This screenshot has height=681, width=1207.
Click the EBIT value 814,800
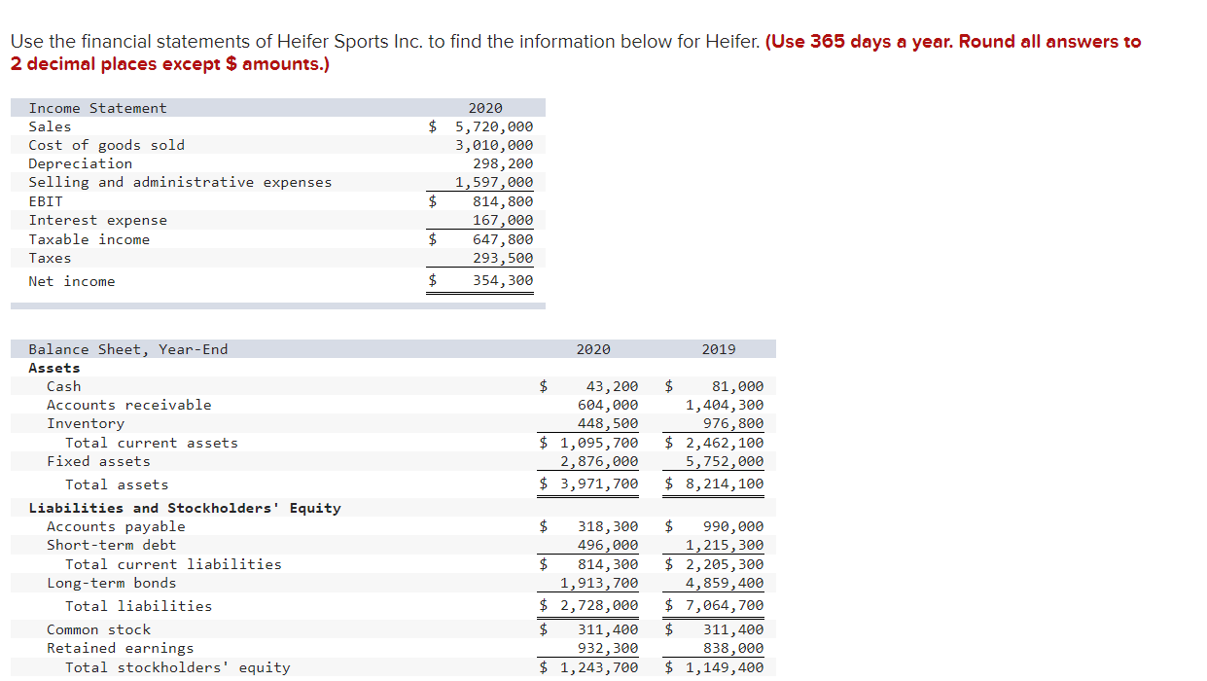(x=503, y=201)
